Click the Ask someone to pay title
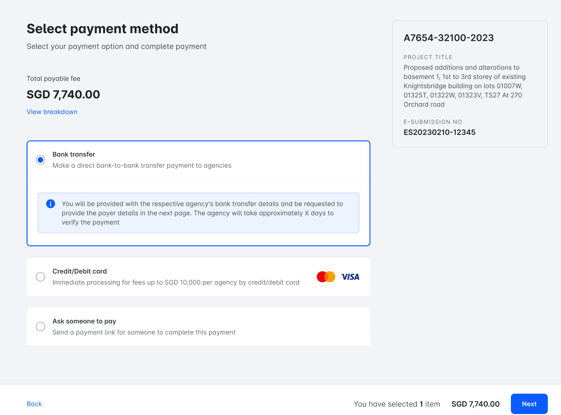 tap(84, 321)
